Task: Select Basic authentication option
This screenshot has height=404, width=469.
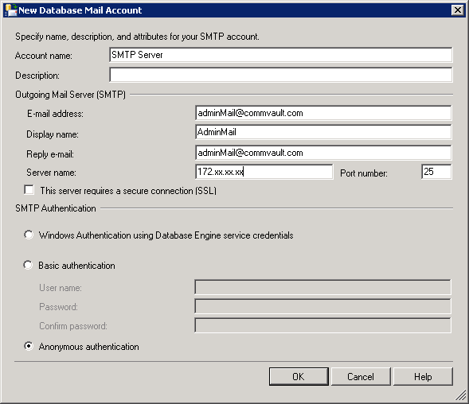Action: click(x=28, y=265)
